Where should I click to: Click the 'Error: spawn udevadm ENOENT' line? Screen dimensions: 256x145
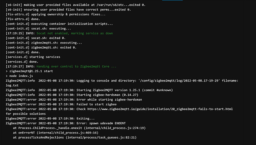tap(66, 123)
